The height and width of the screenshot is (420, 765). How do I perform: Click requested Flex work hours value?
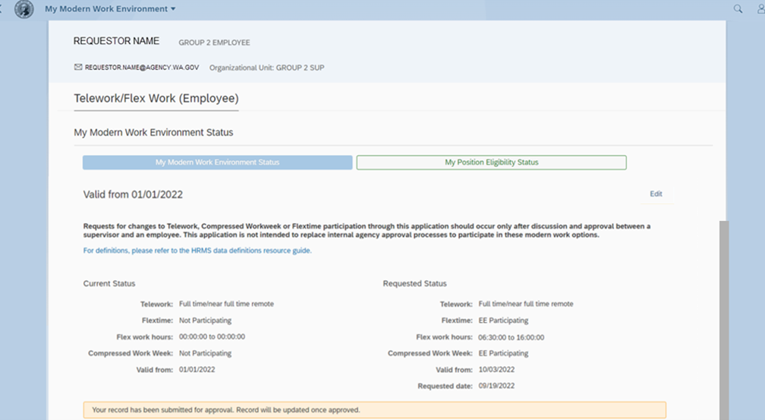pos(511,337)
